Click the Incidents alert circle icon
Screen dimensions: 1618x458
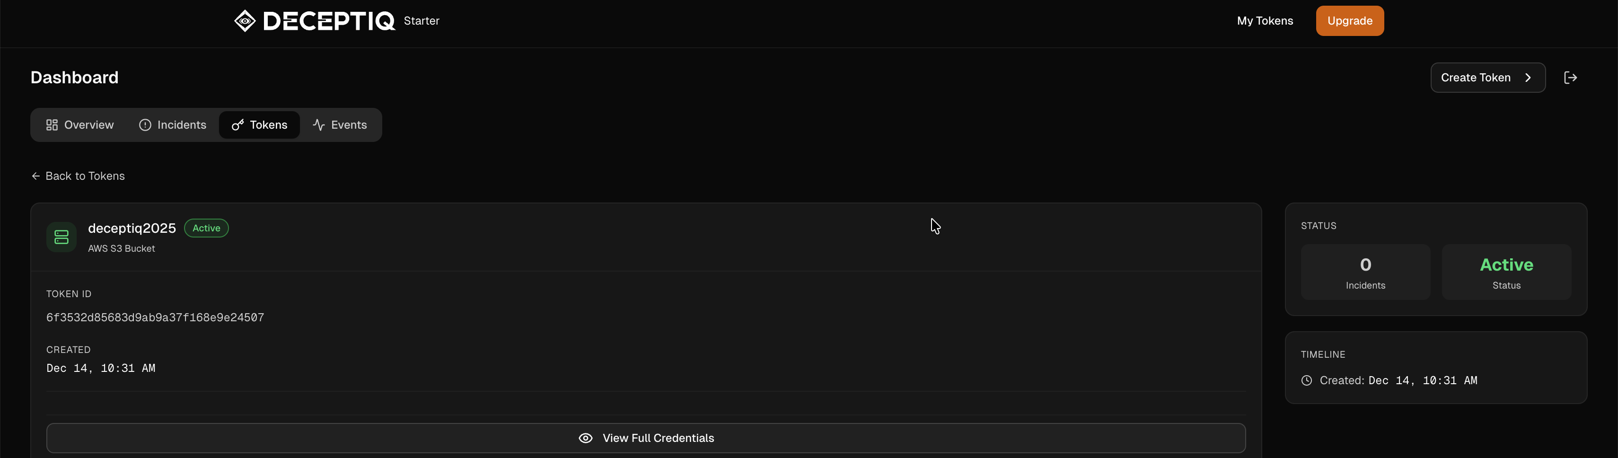pos(145,125)
